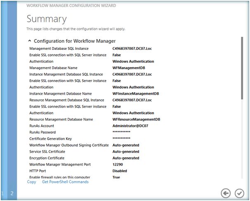The height and width of the screenshot is (201, 250).
Task: Select wizard step 2 indicator
Action: [x=12, y=193]
